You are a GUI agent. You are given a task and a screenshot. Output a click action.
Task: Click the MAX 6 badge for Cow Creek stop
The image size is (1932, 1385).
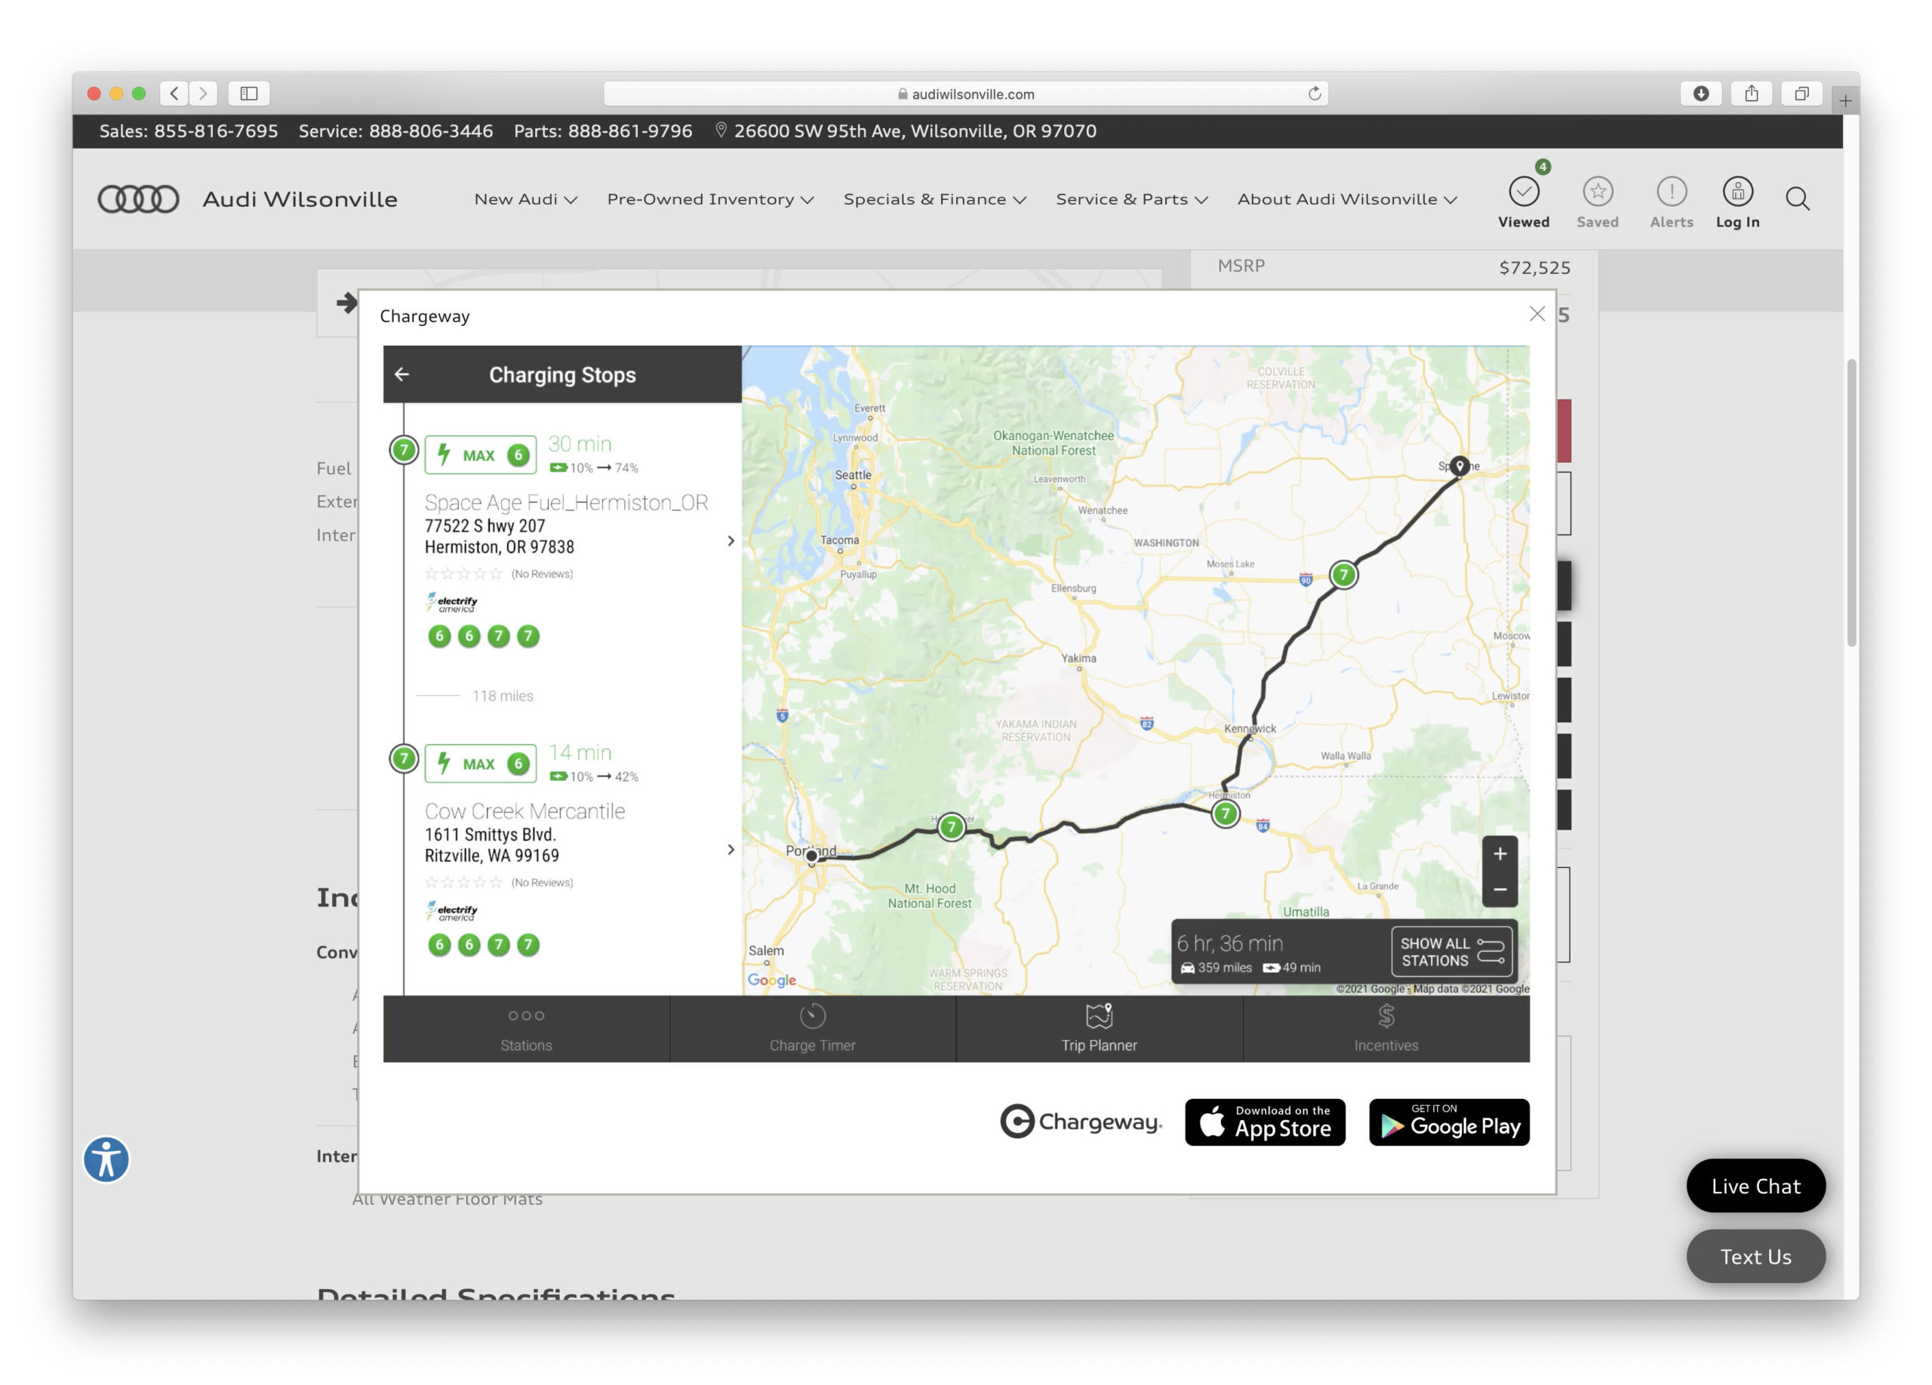[481, 764]
